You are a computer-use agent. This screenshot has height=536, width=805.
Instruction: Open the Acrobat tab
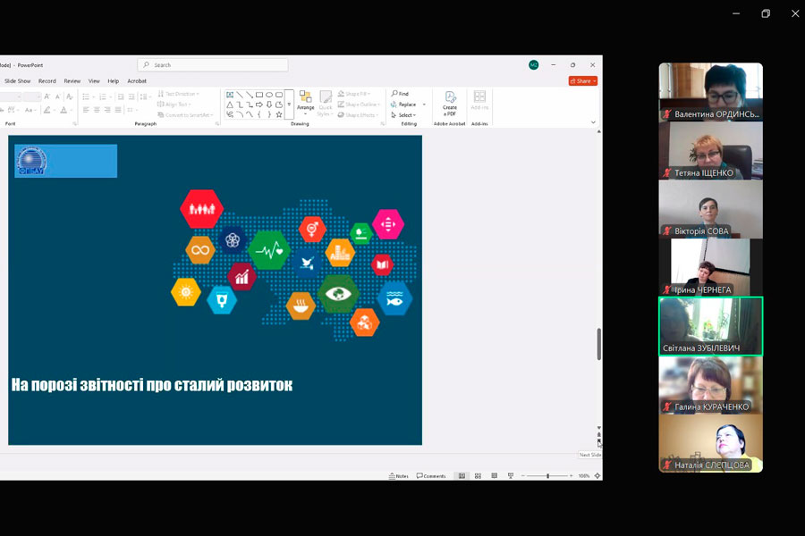coord(137,81)
